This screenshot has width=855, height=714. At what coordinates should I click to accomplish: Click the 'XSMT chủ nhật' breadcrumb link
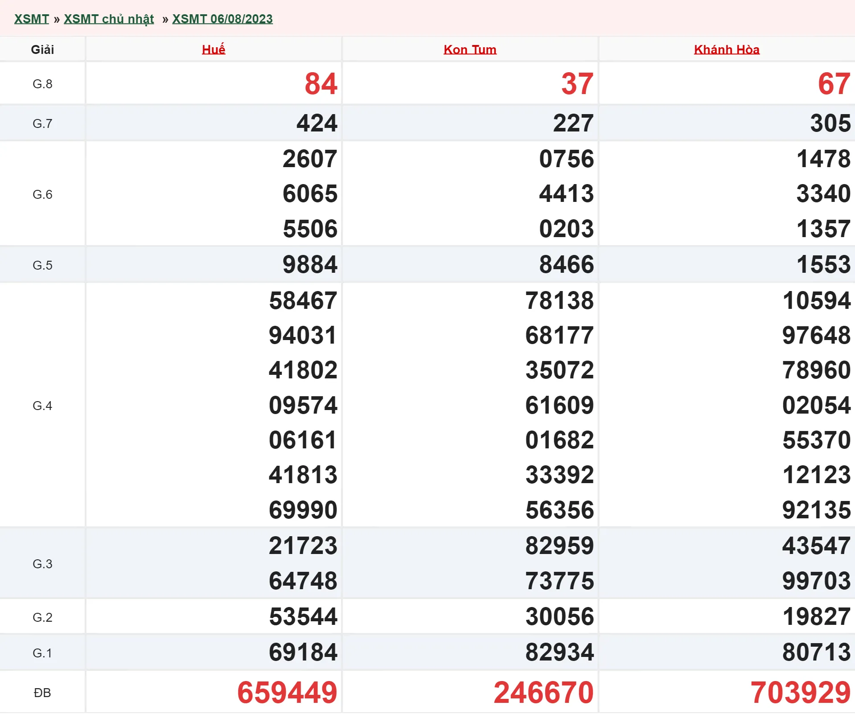click(109, 19)
